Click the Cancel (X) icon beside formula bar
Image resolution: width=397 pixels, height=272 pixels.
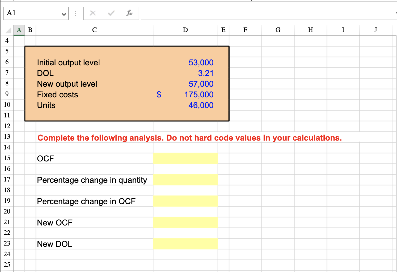pos(92,13)
